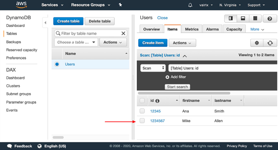Click the Close link beside Users
Screen dimensions: 278x150
point(162,18)
